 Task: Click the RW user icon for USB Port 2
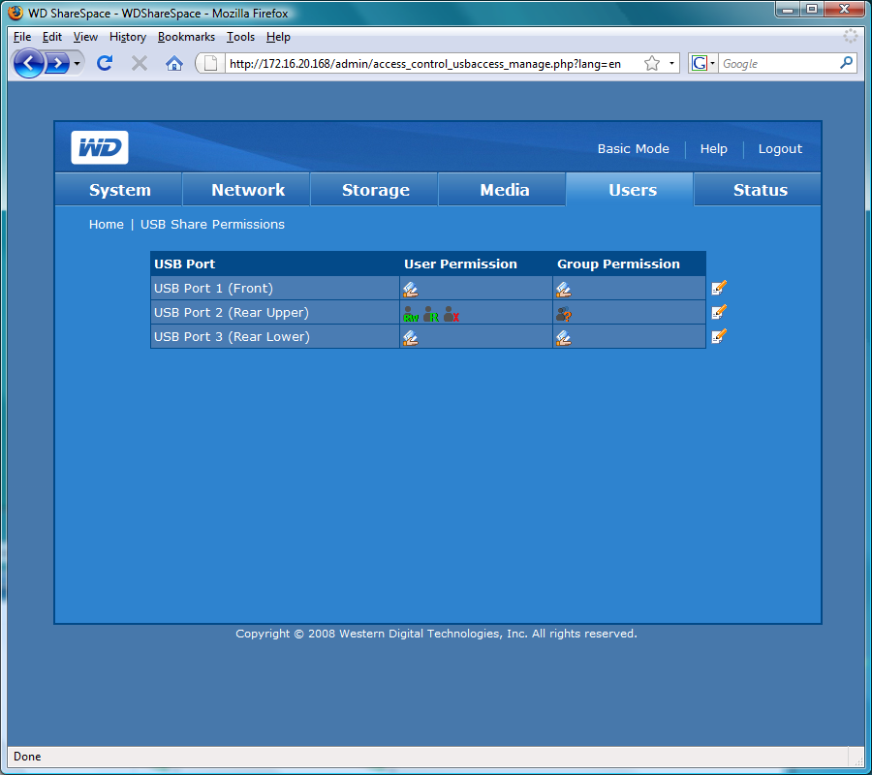coord(411,314)
